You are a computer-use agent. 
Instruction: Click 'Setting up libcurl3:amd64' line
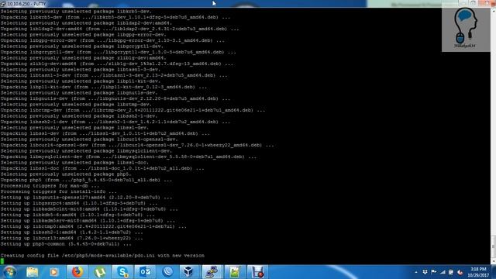click(72, 238)
